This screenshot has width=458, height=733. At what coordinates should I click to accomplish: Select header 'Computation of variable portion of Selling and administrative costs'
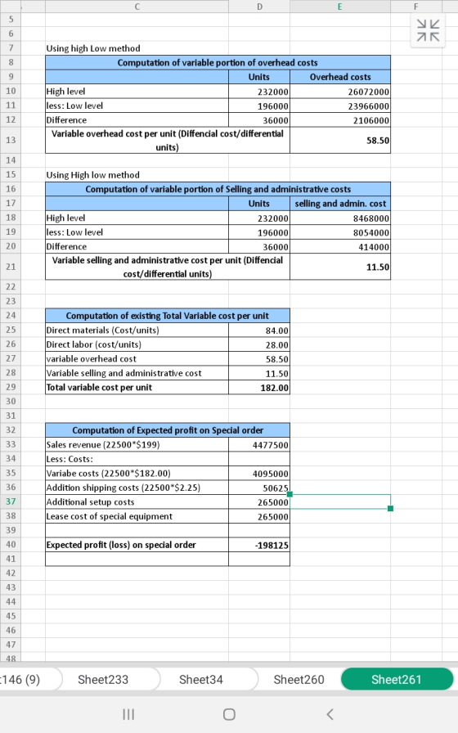218,189
